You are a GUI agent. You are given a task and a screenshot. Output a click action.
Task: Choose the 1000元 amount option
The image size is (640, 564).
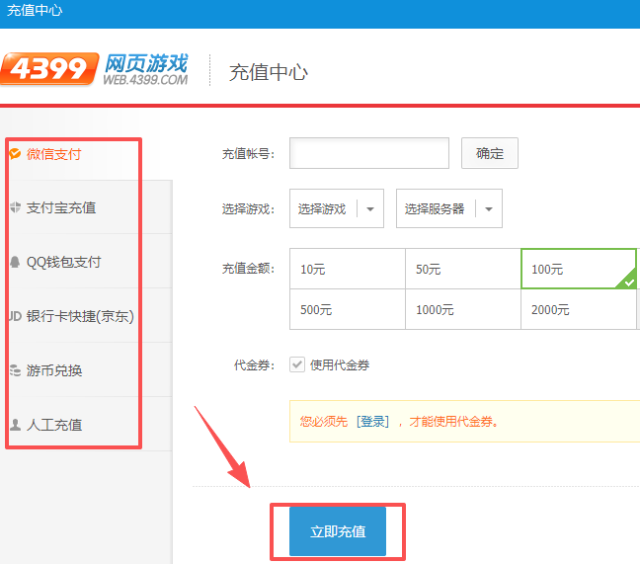[x=462, y=309]
